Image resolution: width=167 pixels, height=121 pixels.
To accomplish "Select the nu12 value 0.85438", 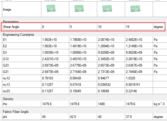I will [x=75, y=78].
